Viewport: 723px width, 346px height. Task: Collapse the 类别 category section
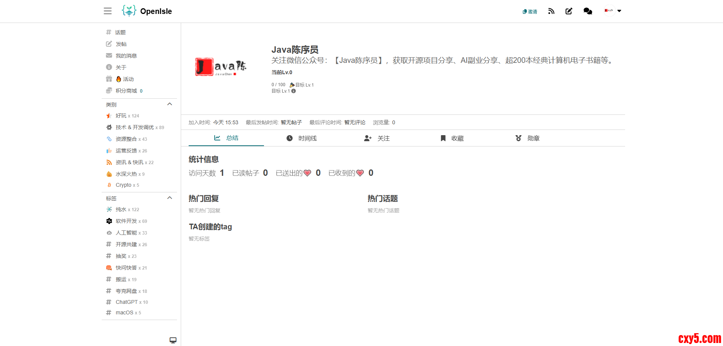(x=169, y=104)
